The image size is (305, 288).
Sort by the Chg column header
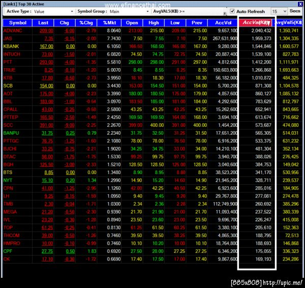[x=65, y=23]
